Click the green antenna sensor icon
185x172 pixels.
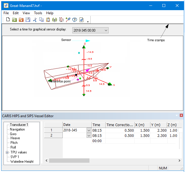pyautogui.click(x=55, y=20)
